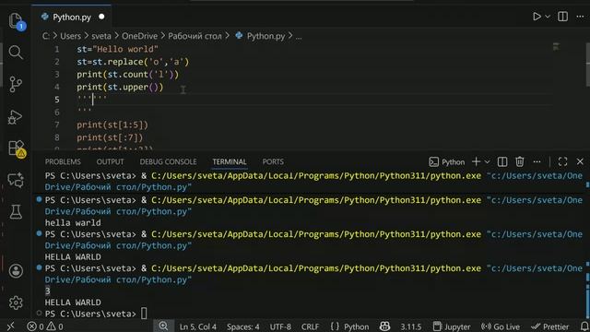Select the Python terminal profile
Viewport: 590px width, 332px height.
447,162
